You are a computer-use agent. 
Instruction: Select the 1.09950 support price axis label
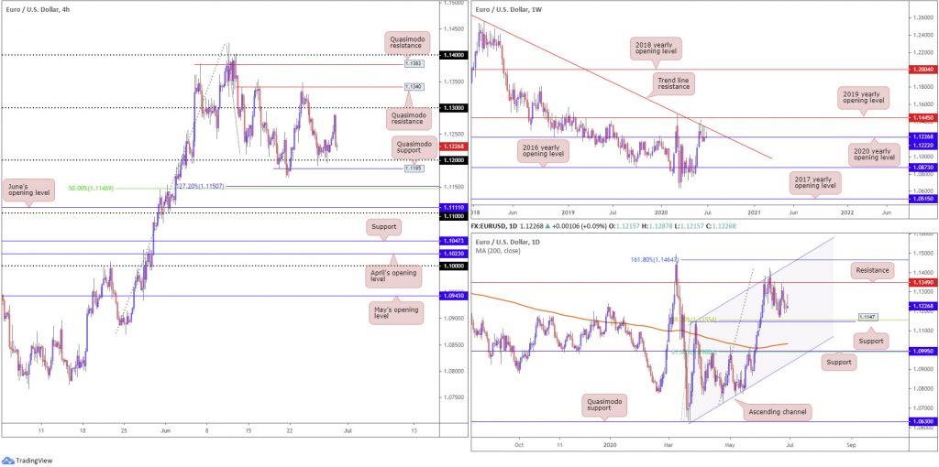point(921,352)
